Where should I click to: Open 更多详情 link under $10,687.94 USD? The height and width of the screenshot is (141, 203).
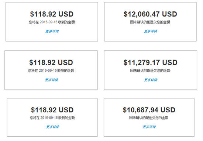(x=149, y=127)
